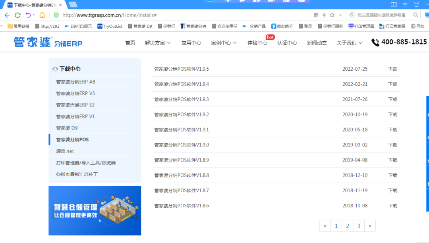The height and width of the screenshot is (243, 429).
Task: Switch to the 首页 navigation item
Action: tap(130, 42)
